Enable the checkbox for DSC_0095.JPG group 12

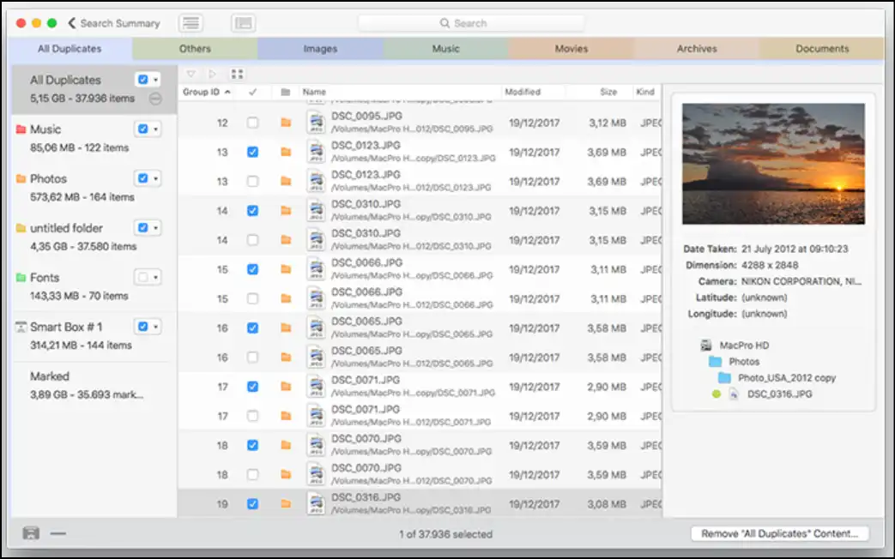pyautogui.click(x=253, y=121)
